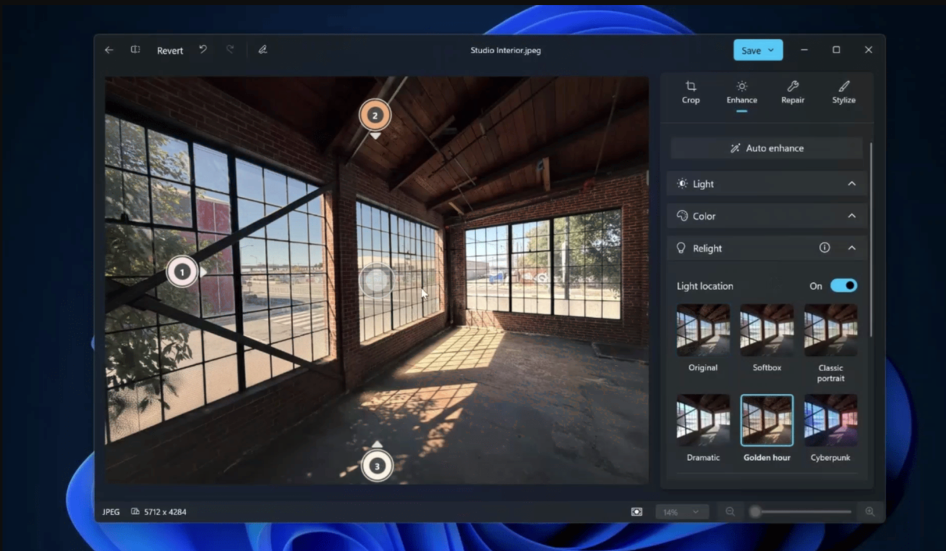Image resolution: width=946 pixels, height=551 pixels.
Task: Click the Light section header
Action: click(766, 184)
